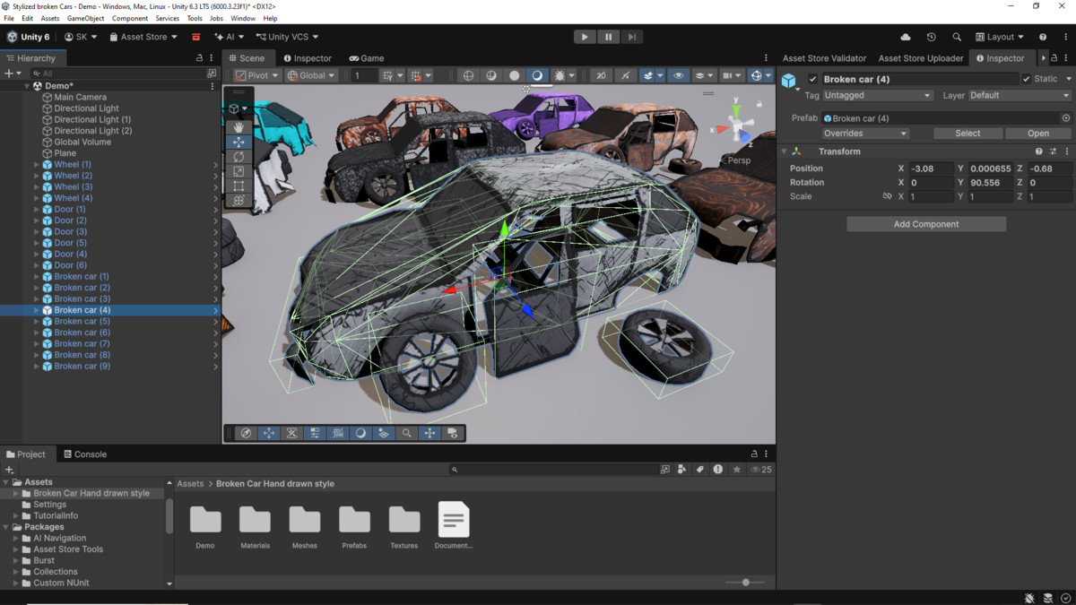Collapse the Transform component foldout
The image size is (1076, 605).
coord(784,151)
